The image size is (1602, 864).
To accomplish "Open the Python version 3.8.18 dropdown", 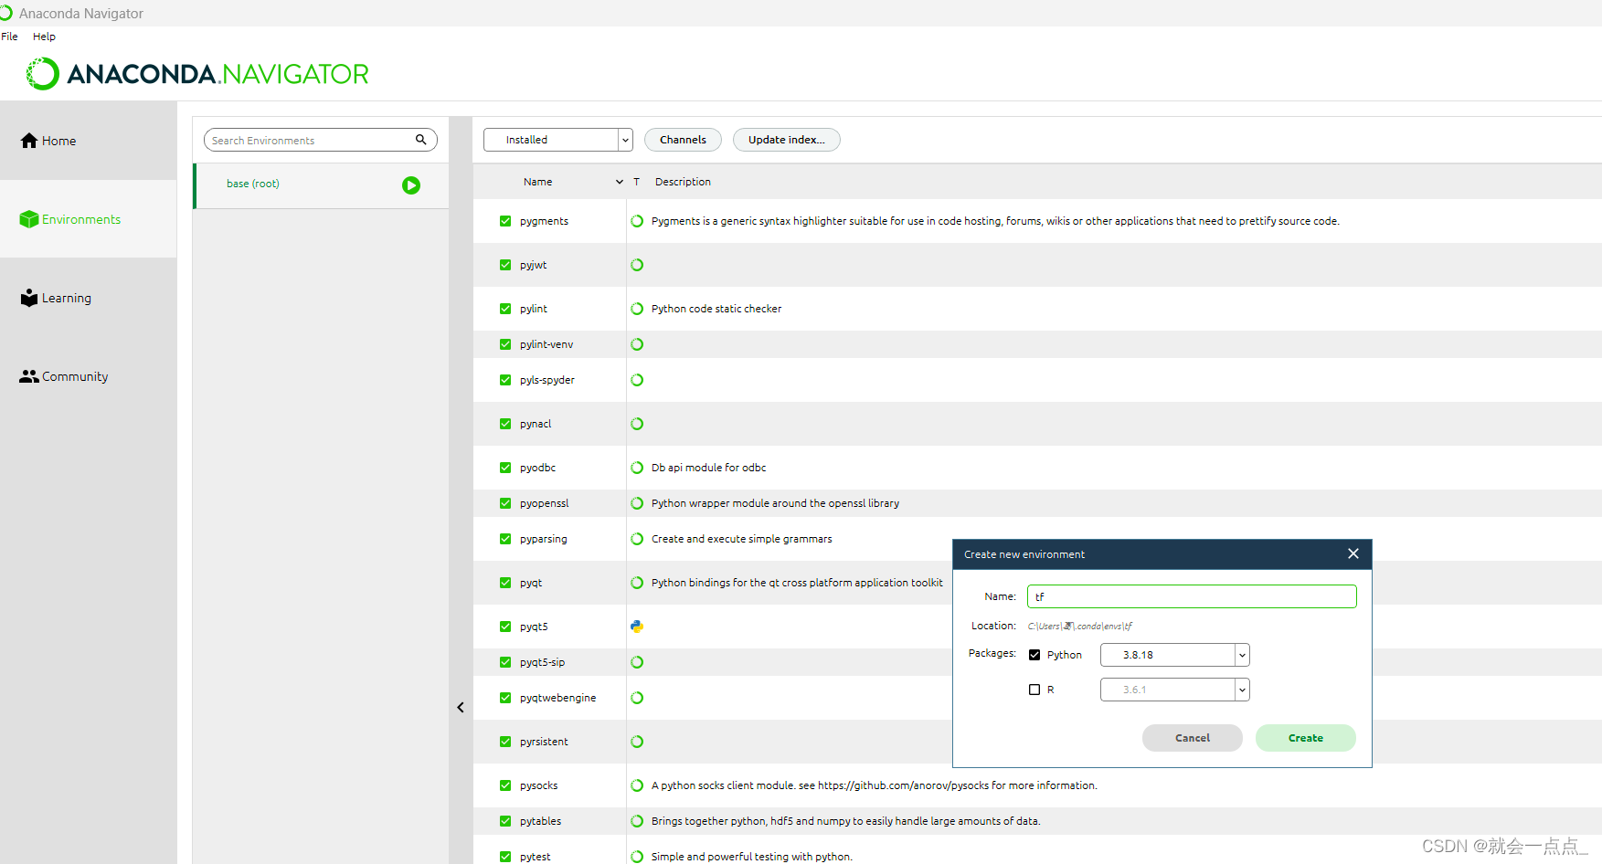I will click(1174, 655).
